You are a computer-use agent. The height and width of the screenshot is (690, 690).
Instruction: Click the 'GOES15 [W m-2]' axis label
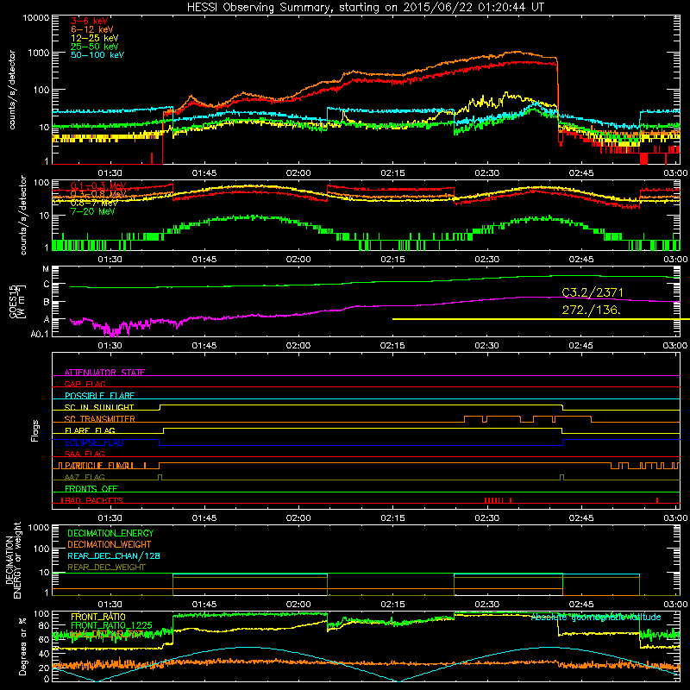(17, 302)
